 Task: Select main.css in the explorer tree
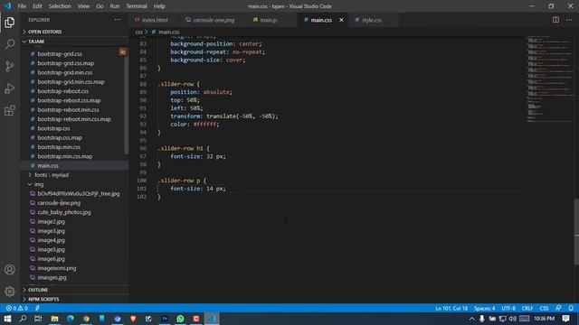coord(48,166)
